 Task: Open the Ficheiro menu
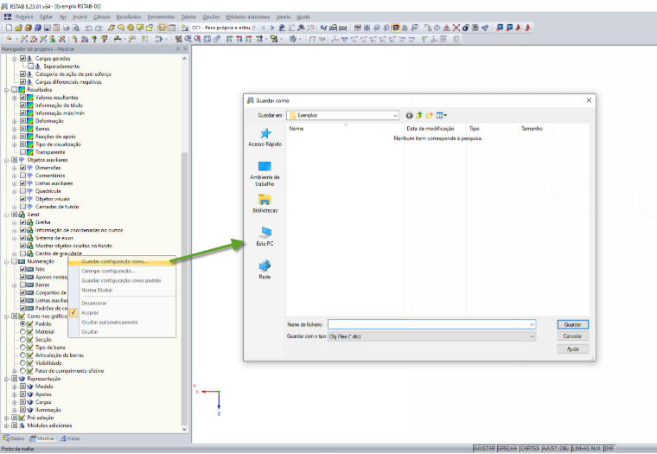coord(24,16)
